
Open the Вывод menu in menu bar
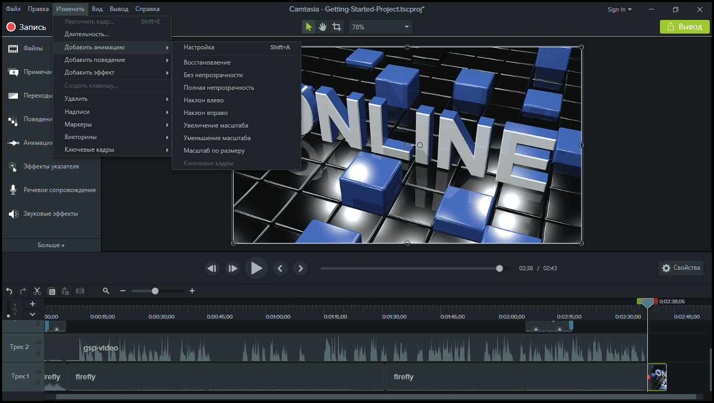pyautogui.click(x=119, y=9)
